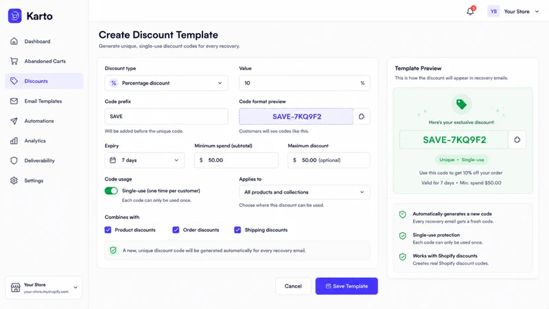Open Analytics section
This screenshot has height=309, width=549.
[x=44, y=141]
